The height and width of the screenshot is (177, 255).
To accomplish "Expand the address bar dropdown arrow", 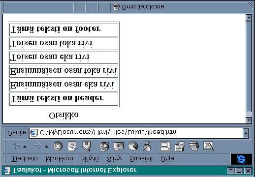I will pyautogui.click(x=246, y=133).
